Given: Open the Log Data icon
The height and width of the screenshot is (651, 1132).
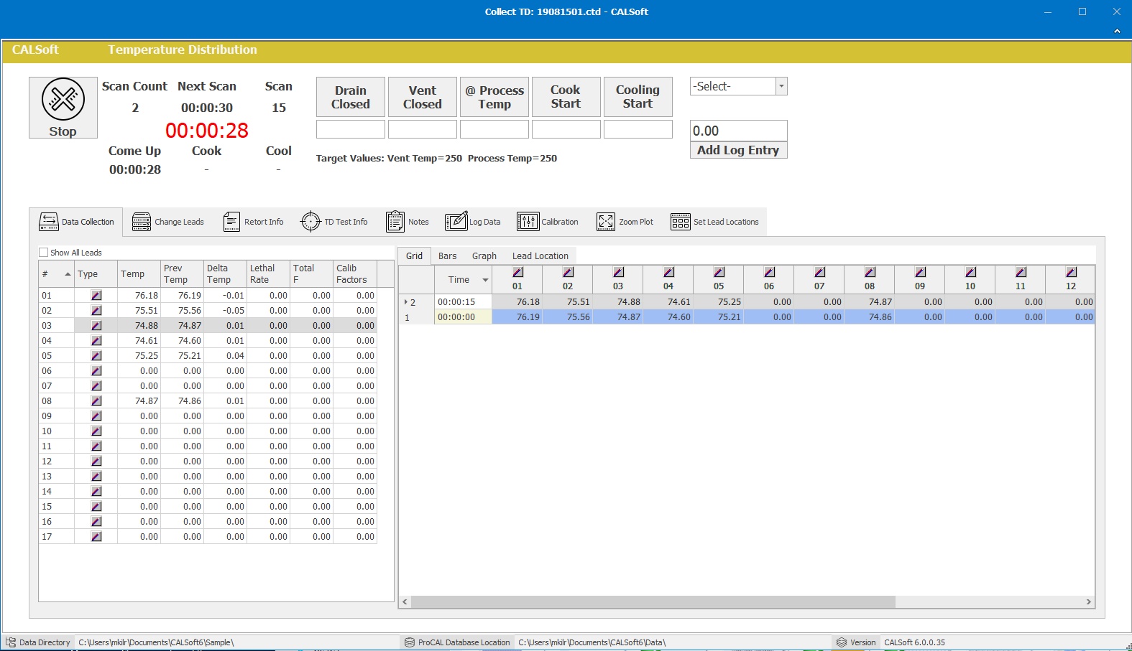Looking at the screenshot, I should [456, 222].
